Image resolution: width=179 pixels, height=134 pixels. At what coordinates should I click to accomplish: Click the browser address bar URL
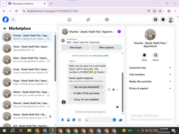pyautogui.click(x=53, y=11)
